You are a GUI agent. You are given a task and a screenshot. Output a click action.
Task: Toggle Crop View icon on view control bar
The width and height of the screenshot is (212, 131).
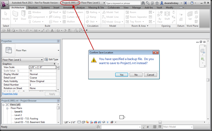96,122
